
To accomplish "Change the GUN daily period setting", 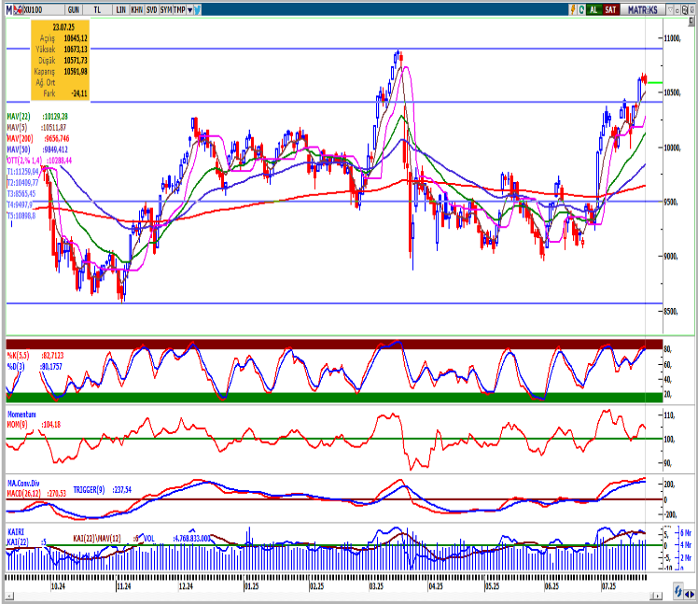I will click(74, 9).
